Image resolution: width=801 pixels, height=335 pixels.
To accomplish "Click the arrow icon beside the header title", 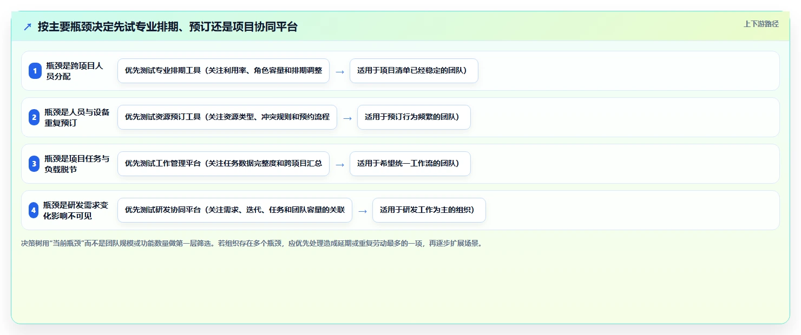I will coord(28,26).
